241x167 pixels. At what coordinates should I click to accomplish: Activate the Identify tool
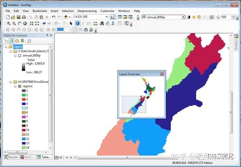tap(77, 23)
